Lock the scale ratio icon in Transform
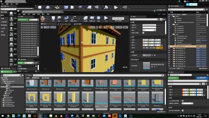Screen dimensions: 209x118 click(x=162, y=45)
